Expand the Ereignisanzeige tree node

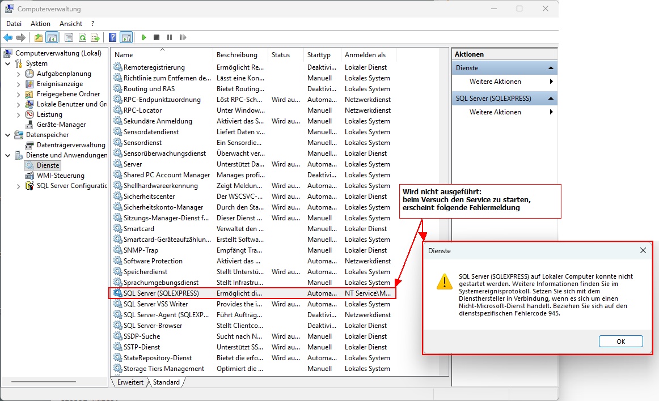coord(19,84)
